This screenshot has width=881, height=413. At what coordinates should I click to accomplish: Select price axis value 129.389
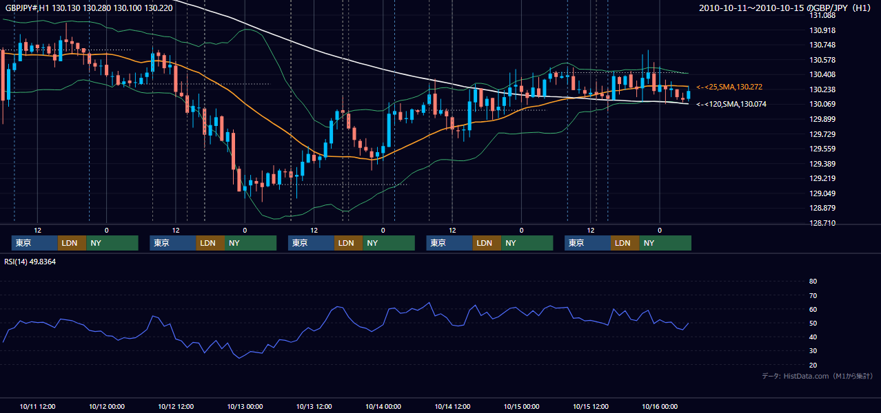822,164
